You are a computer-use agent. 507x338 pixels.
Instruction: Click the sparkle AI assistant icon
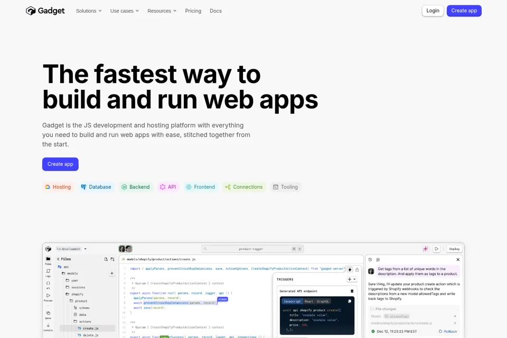pos(426,249)
